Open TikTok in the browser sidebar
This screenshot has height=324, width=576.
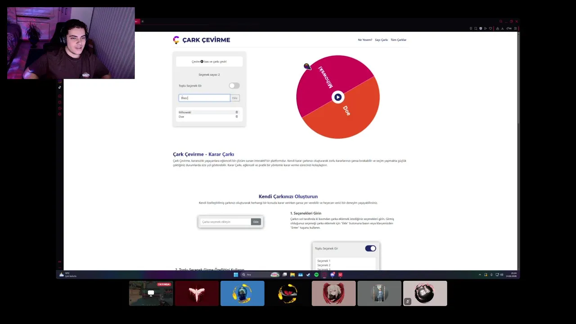click(59, 87)
